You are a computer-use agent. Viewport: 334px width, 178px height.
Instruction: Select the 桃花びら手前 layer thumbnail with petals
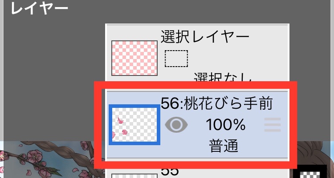point(134,125)
